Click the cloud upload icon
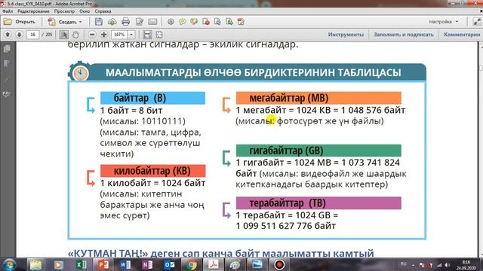 click(x=112, y=22)
